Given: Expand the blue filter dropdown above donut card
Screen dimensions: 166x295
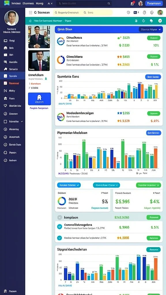Looking at the screenshot, I should [69, 185].
